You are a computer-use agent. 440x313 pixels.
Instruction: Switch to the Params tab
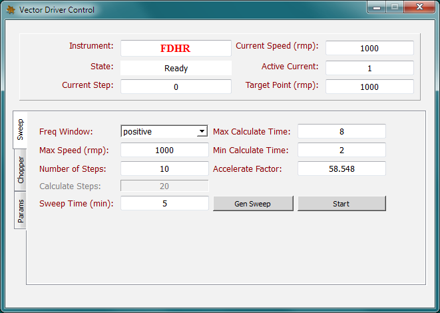pyautogui.click(x=21, y=210)
